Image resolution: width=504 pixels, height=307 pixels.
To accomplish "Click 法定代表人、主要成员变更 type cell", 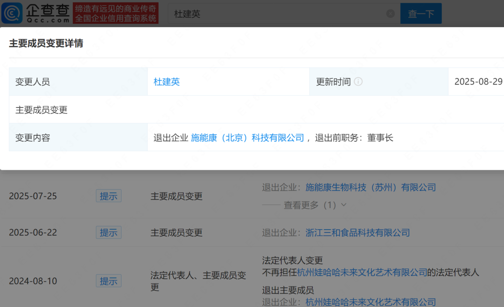I will (x=198, y=281).
